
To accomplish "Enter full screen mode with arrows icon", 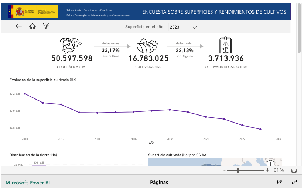I will [294, 182].
